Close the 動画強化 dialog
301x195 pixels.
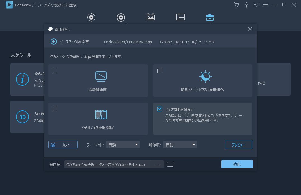coord(250,29)
